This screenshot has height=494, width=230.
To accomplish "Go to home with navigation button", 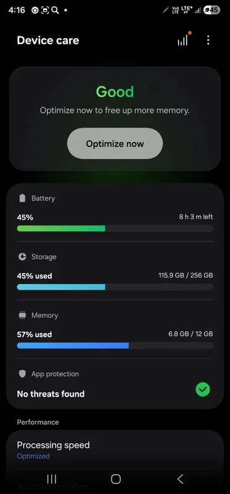I will tap(116, 479).
